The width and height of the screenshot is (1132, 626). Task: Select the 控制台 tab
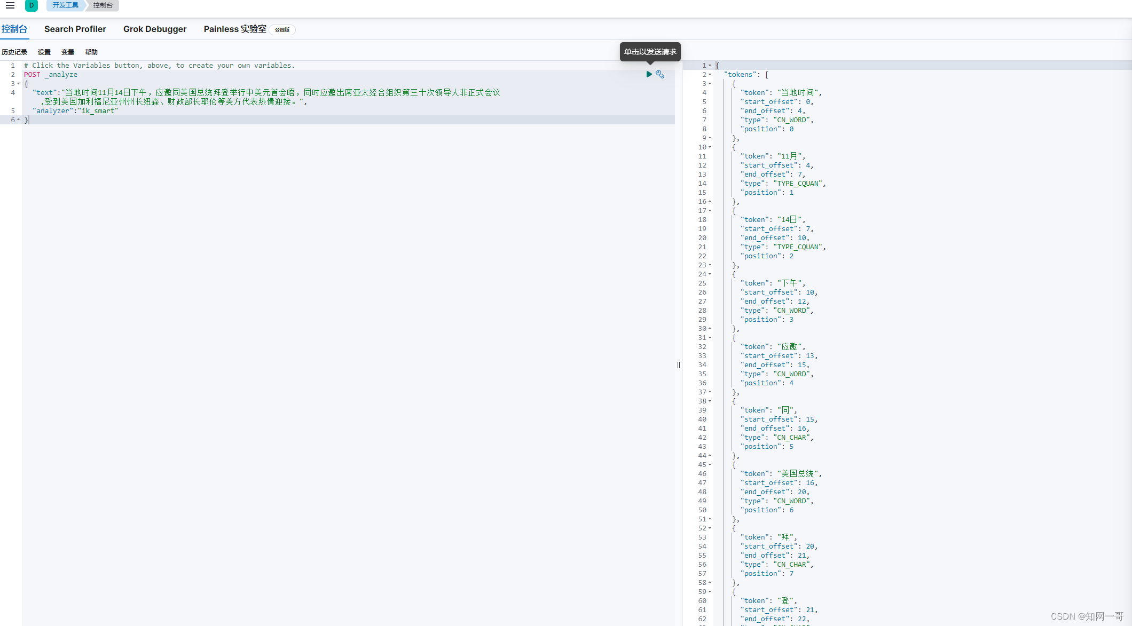tap(15, 29)
